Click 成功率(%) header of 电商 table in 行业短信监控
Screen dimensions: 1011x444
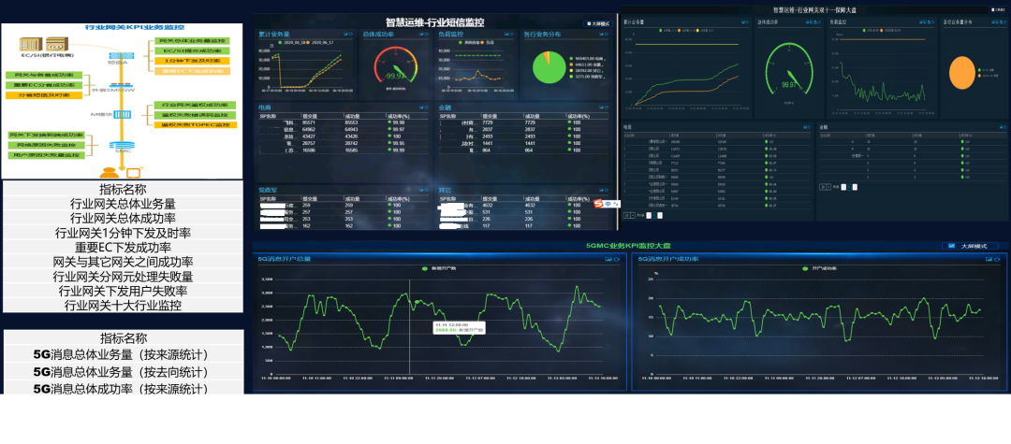tap(397, 116)
